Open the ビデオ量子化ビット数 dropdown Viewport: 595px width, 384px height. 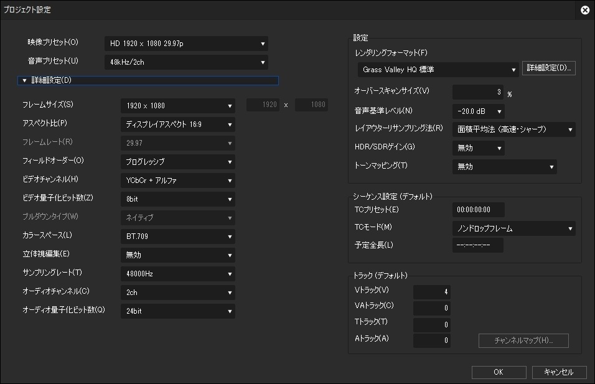(x=177, y=199)
